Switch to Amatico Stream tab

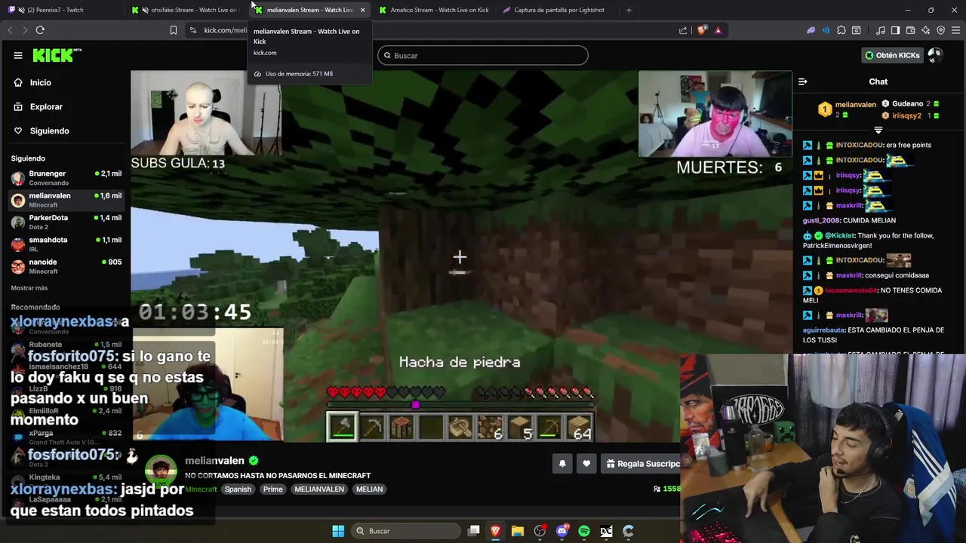(434, 10)
